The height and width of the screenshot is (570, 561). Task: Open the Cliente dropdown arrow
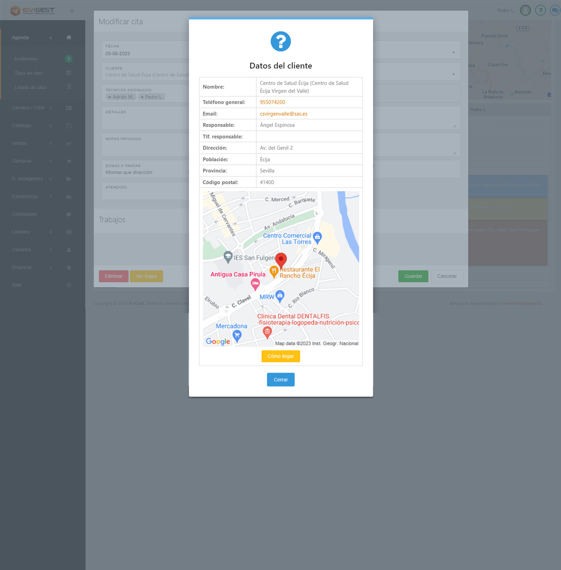tap(453, 74)
